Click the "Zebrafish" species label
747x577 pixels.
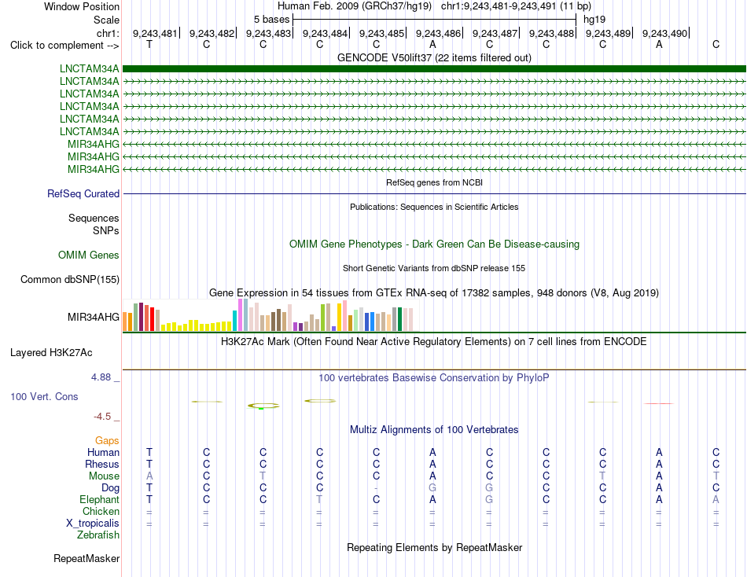98,535
